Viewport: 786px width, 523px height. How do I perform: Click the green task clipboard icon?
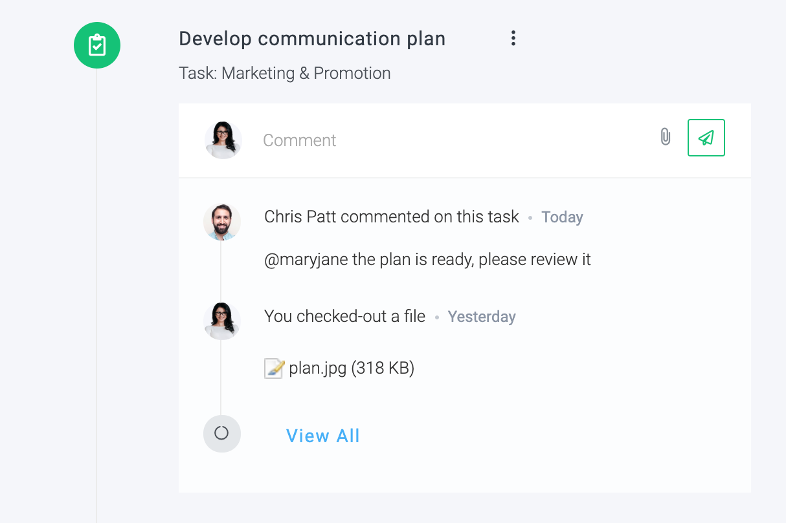[97, 45]
